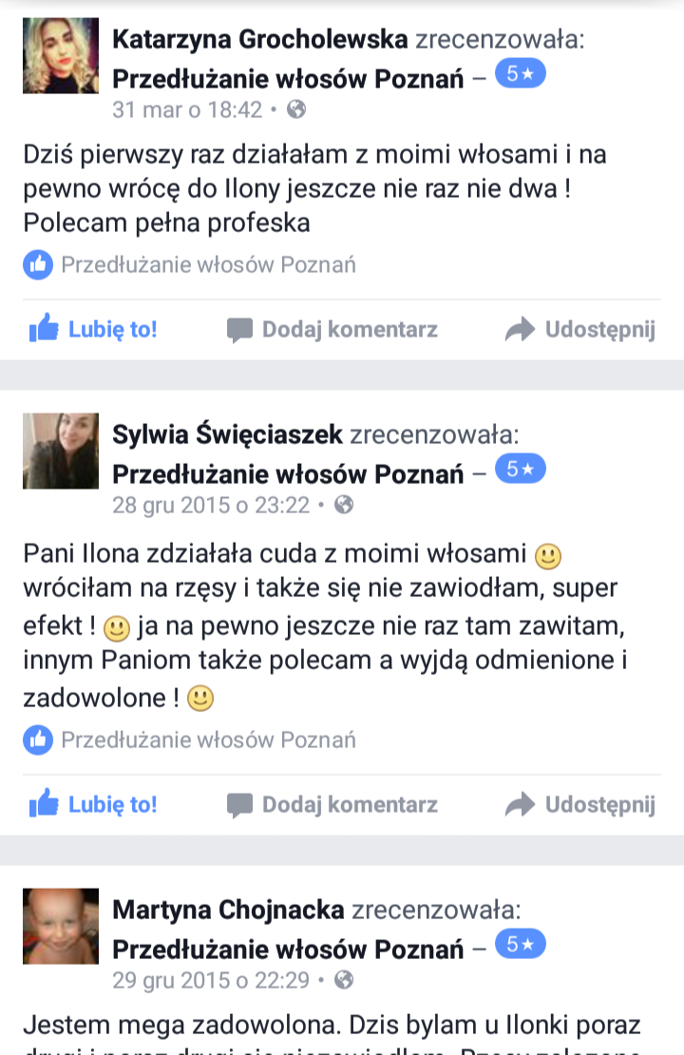Screen dimensions: 684x1055
Task: Tap the comment bubble under Sylwia's review
Action: 332,804
